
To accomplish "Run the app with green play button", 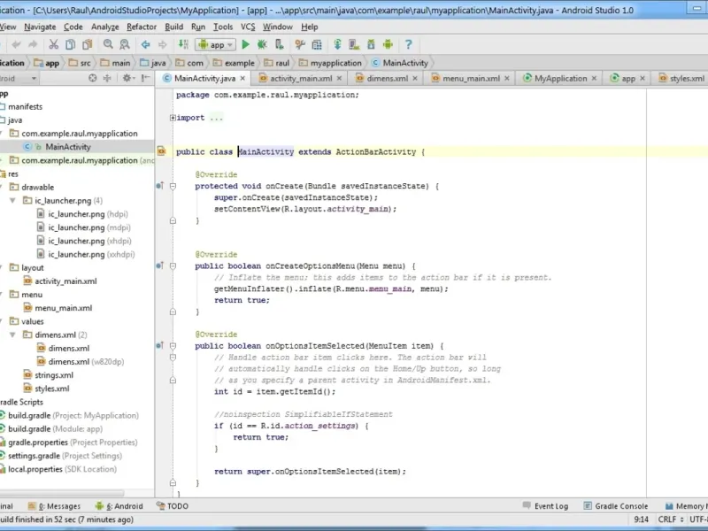I will pos(246,44).
